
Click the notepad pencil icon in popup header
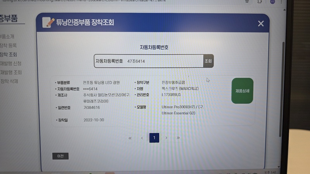tap(48, 22)
